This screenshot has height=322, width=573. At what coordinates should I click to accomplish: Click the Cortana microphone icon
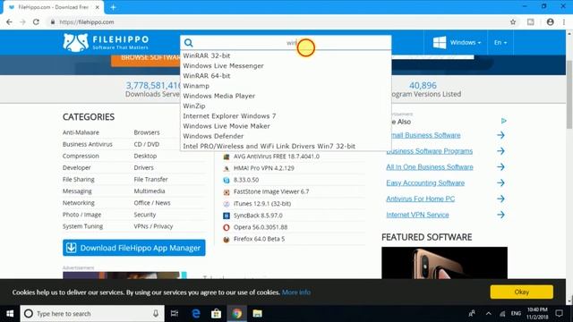pyautogui.click(x=156, y=314)
